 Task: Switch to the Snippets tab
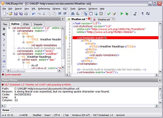(38, 24)
